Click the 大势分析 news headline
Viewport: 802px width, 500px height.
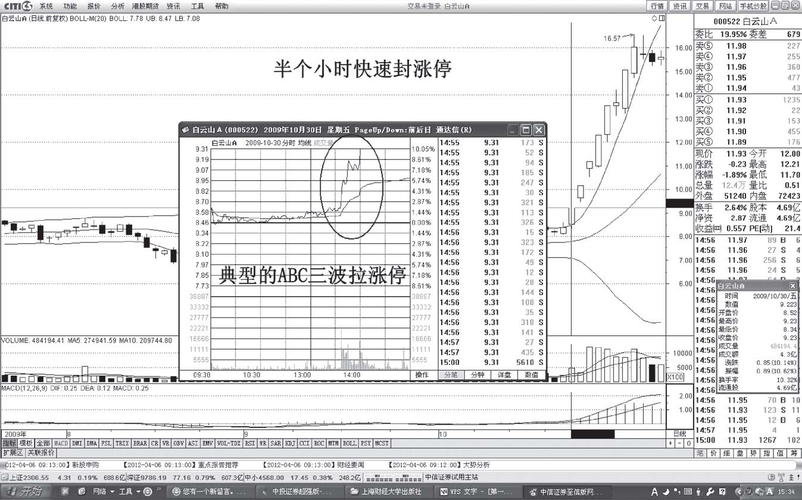[476, 464]
